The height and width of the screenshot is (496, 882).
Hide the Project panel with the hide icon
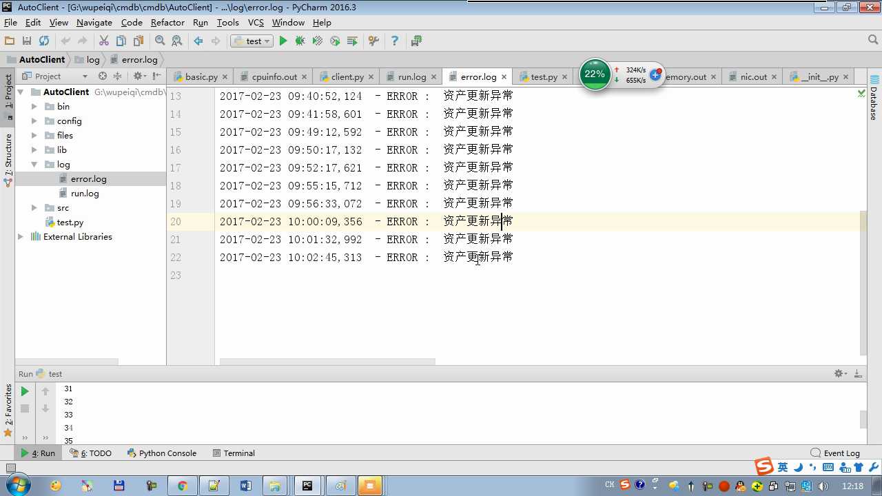pos(157,76)
